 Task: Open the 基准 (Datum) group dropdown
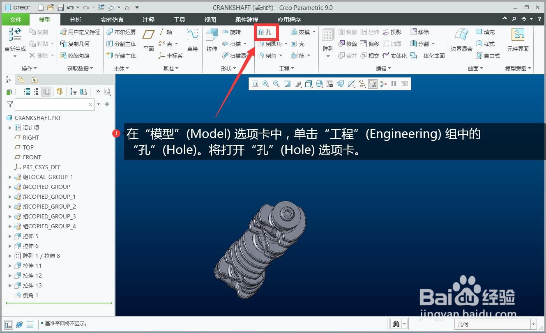tap(171, 69)
